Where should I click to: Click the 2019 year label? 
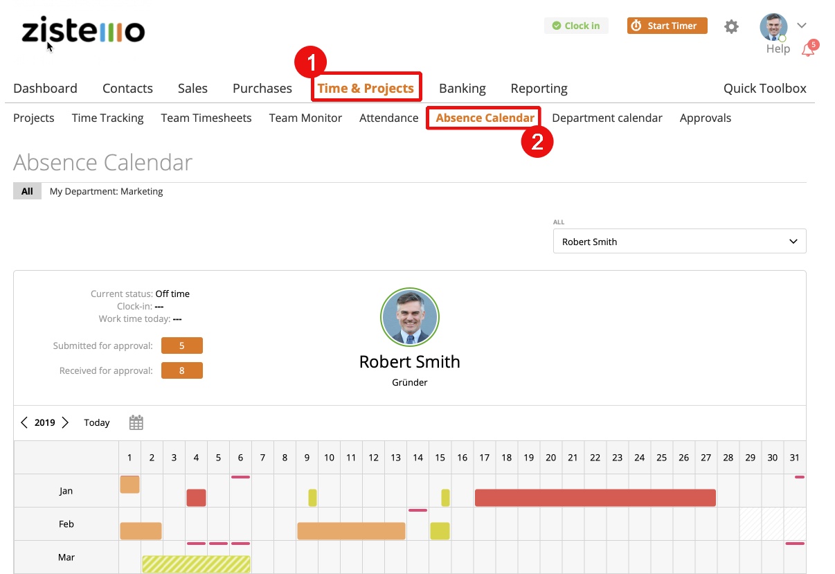click(x=45, y=422)
